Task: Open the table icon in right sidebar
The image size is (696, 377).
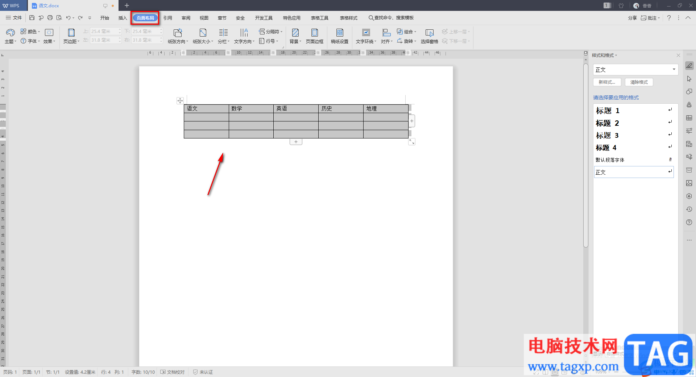Action: (689, 118)
